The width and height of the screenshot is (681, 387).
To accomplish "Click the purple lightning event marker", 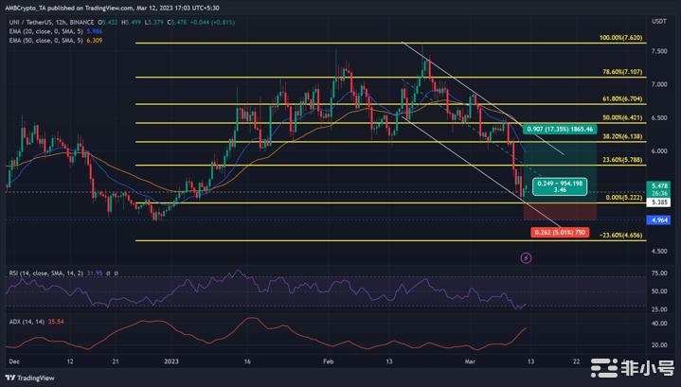I will (x=527, y=256).
